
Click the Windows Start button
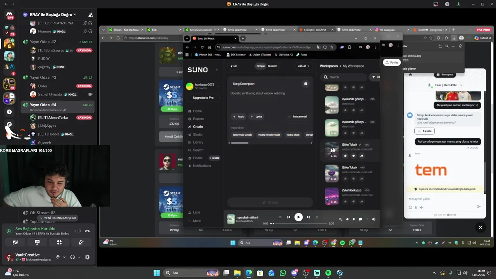coord(157,273)
